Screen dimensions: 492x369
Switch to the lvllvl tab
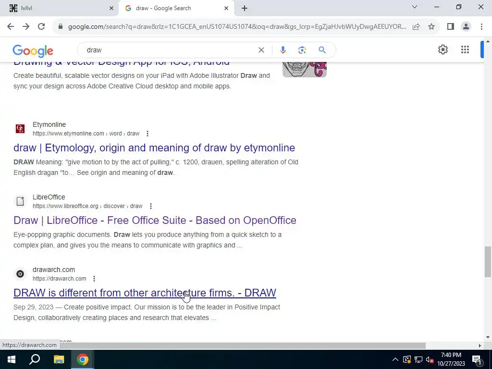(59, 9)
